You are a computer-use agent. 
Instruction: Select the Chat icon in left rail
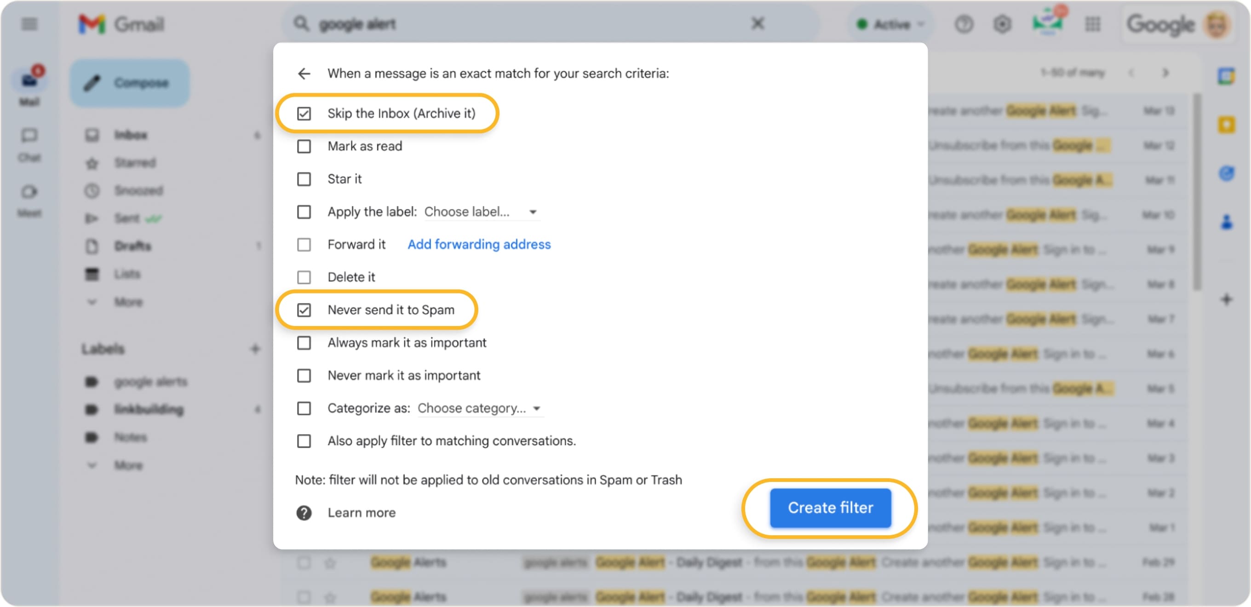click(29, 136)
